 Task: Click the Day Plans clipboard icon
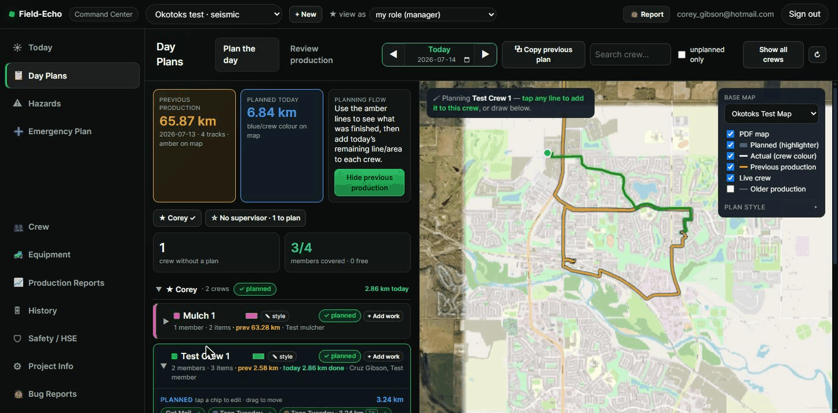coord(18,76)
